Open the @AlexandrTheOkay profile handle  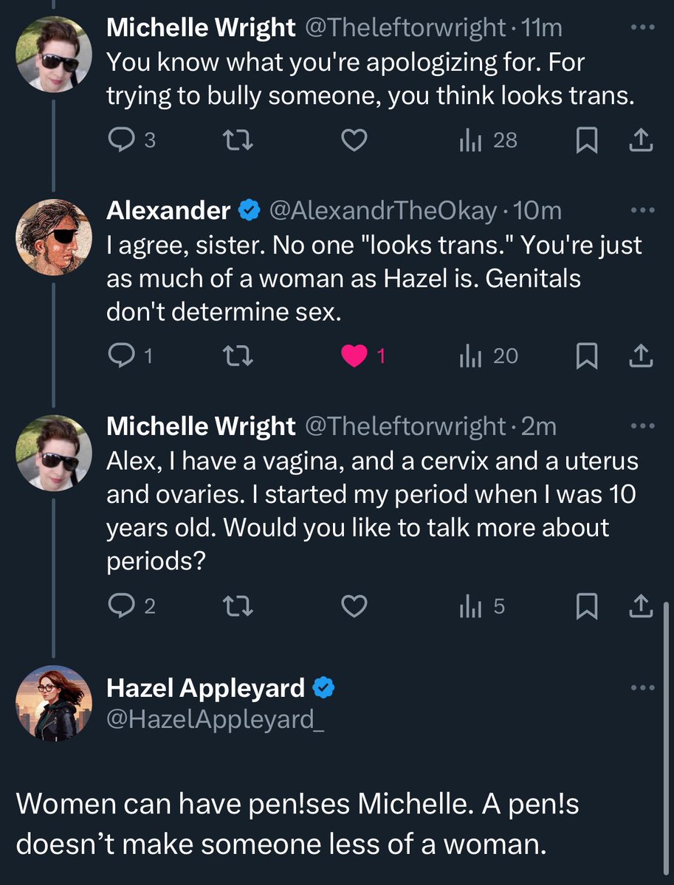click(383, 211)
